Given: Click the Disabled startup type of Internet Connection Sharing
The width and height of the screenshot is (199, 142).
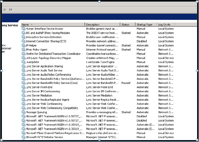Looking at the screenshot, I should click(x=142, y=41).
